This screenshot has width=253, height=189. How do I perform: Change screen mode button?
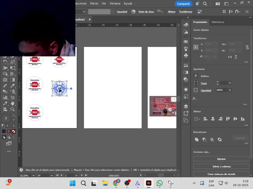coord(9,144)
